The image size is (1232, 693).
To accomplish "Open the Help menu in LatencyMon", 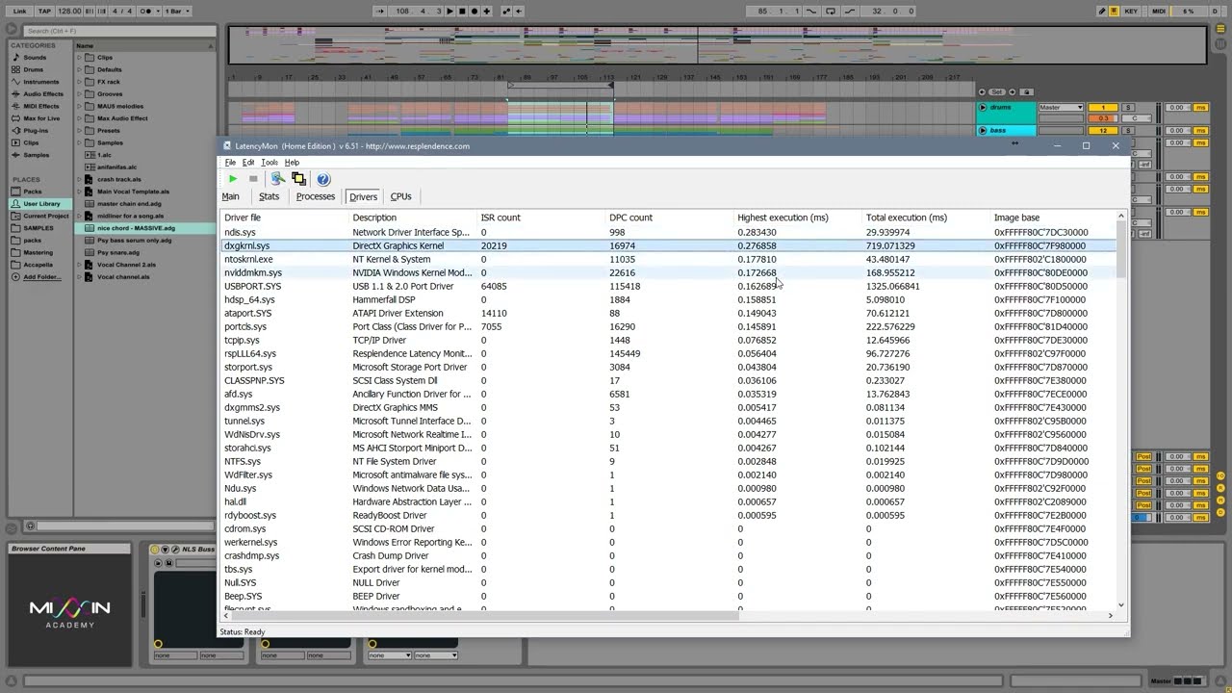I will [292, 163].
